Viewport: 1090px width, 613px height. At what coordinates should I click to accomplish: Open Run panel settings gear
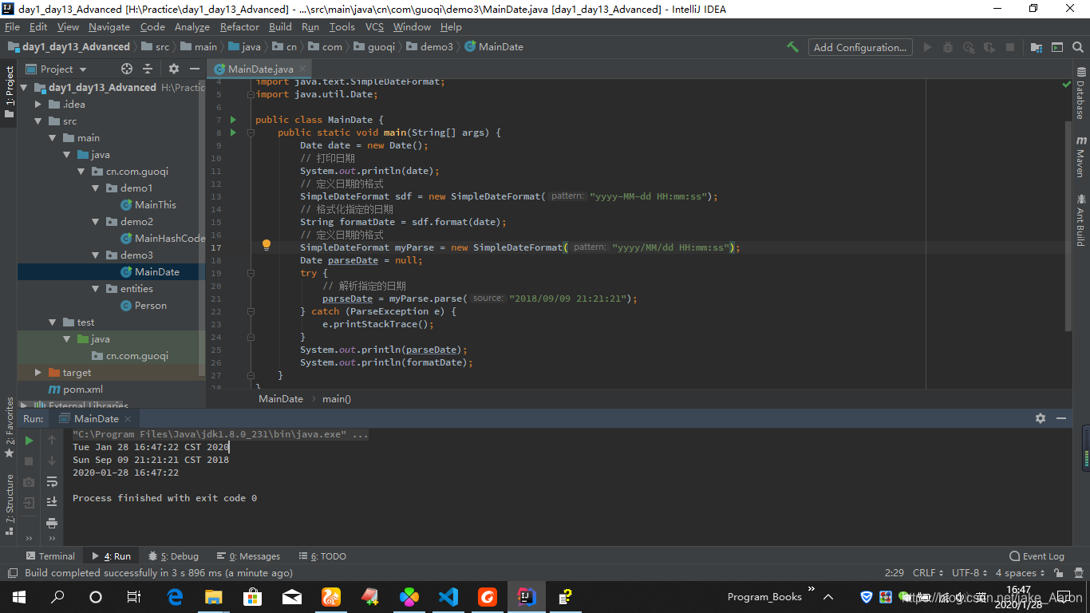pyautogui.click(x=1041, y=418)
